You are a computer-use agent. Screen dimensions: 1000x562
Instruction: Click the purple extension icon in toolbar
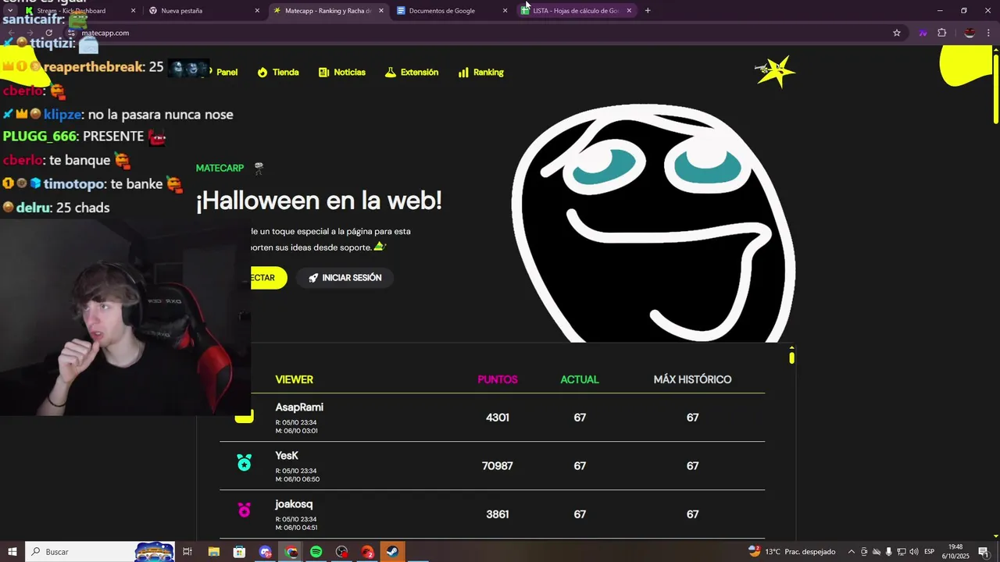pyautogui.click(x=923, y=33)
